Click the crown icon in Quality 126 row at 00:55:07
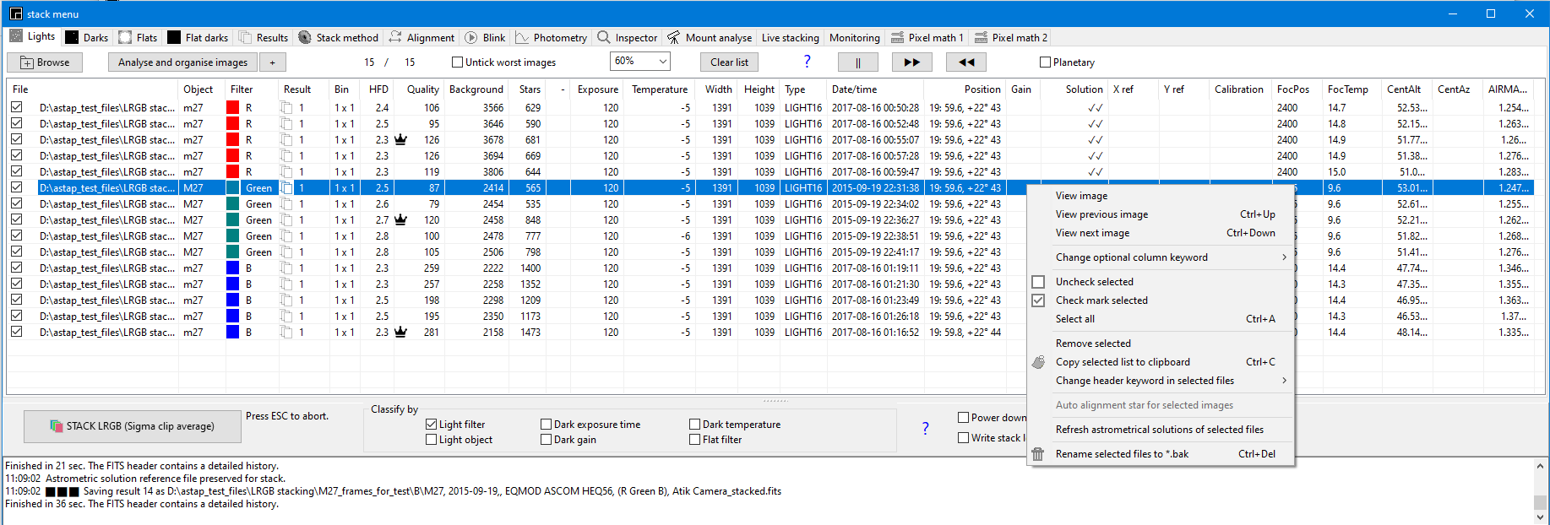1550x525 pixels. pos(400,139)
